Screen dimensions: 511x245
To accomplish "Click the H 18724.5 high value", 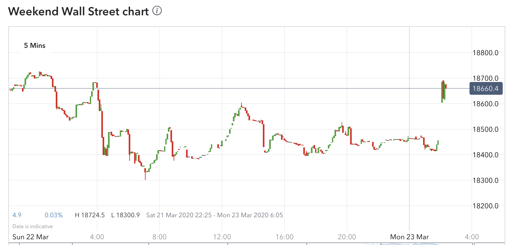I will point(90,215).
